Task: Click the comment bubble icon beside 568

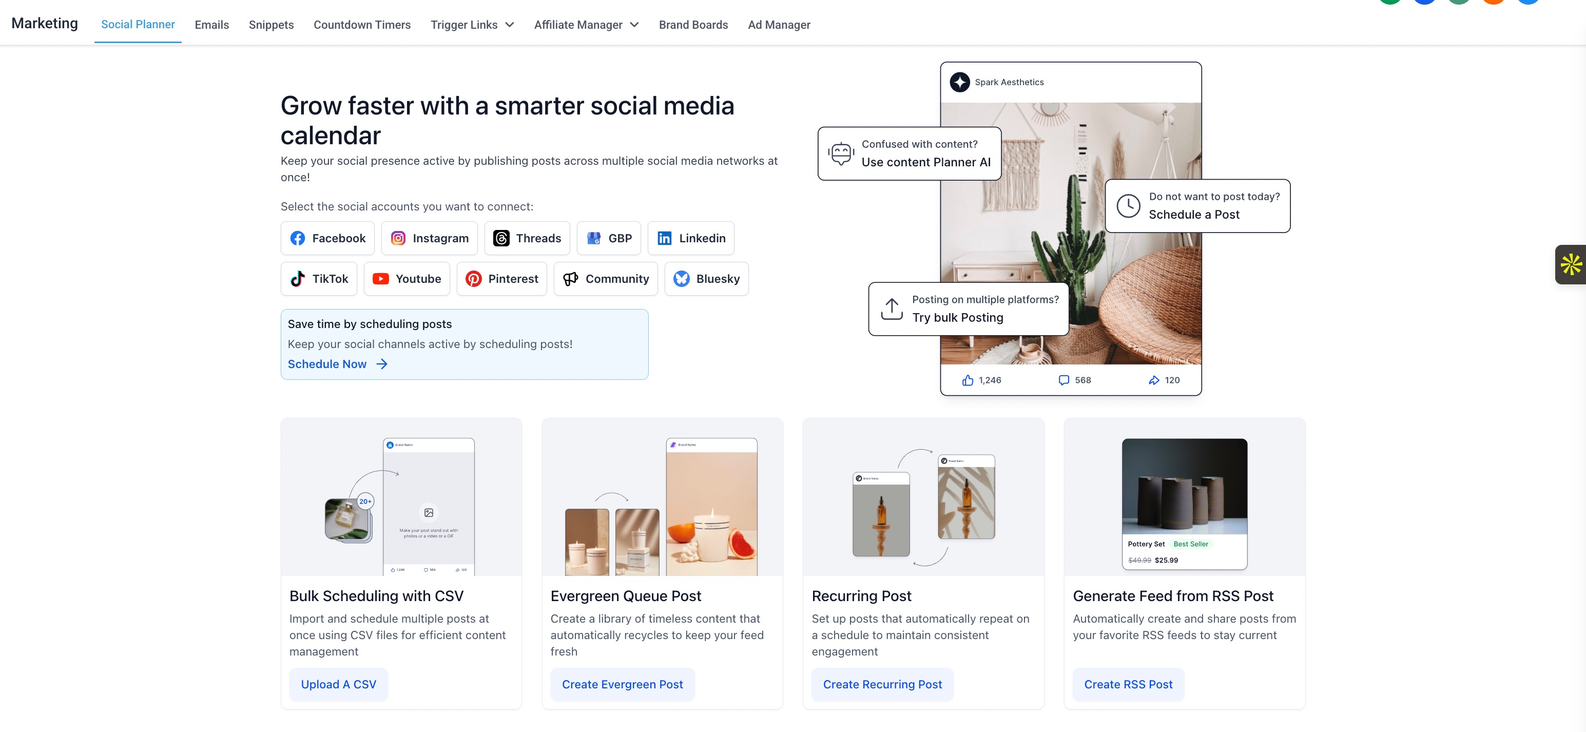Action: [x=1063, y=380]
